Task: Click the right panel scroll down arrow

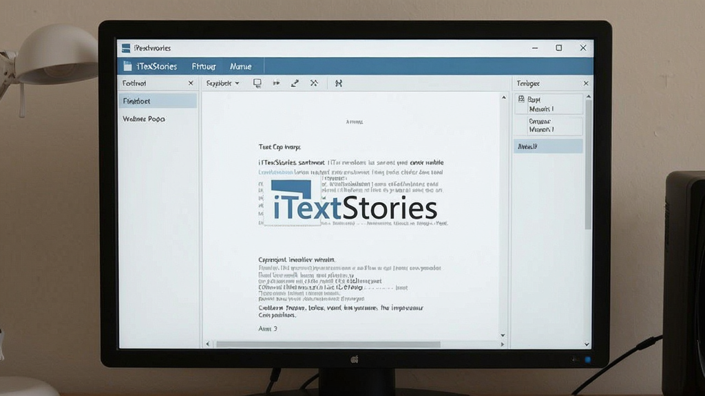Action: [587, 344]
